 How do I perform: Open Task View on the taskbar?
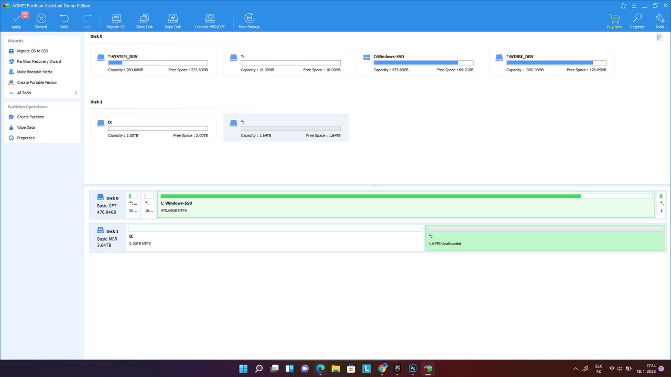coord(274,368)
